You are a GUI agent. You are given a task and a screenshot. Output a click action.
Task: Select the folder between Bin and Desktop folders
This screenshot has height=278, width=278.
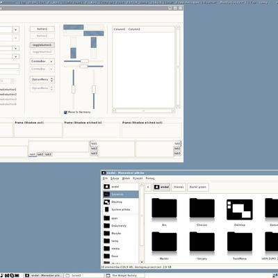coord(202,208)
